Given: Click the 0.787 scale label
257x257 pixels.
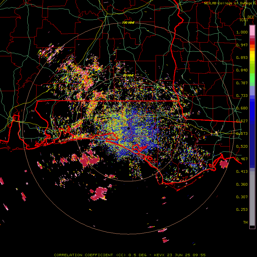Looking at the screenshot, I should click(242, 83).
